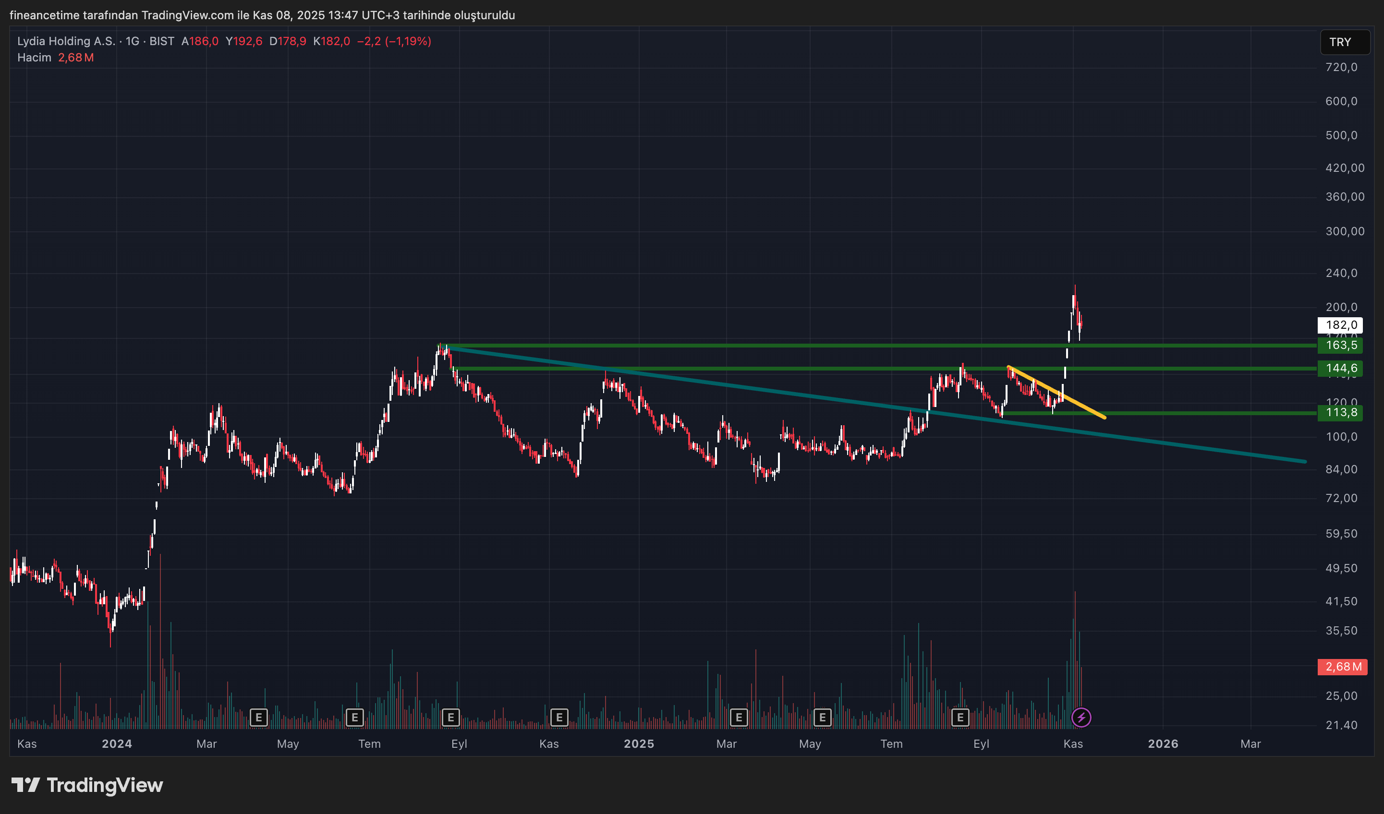
Task: Click the green 113,8 price label
Action: pyautogui.click(x=1340, y=413)
